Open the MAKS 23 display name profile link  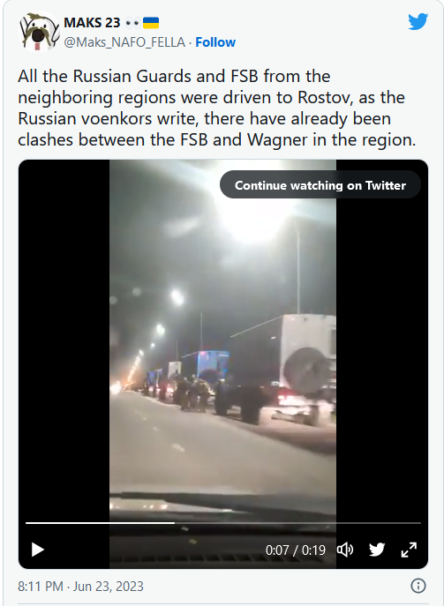tap(92, 23)
